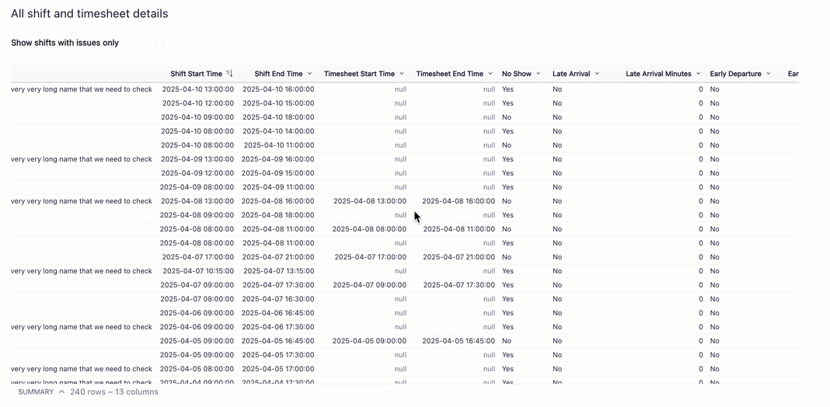Open Shift End Time column dropdown
Screen dimensions: 830x407
[309, 74]
